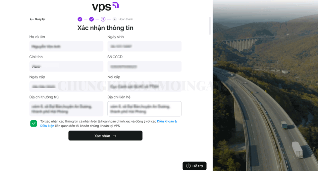Open the Hỗ trợ support button
The image size is (318, 171).
(x=194, y=166)
